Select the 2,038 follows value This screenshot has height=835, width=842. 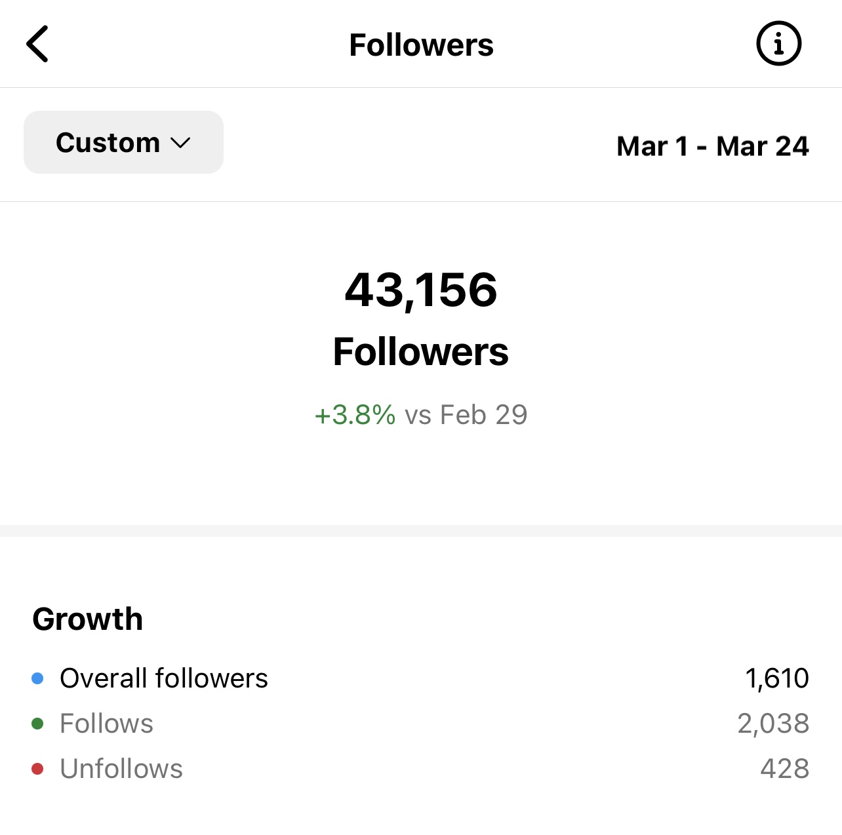click(x=773, y=724)
